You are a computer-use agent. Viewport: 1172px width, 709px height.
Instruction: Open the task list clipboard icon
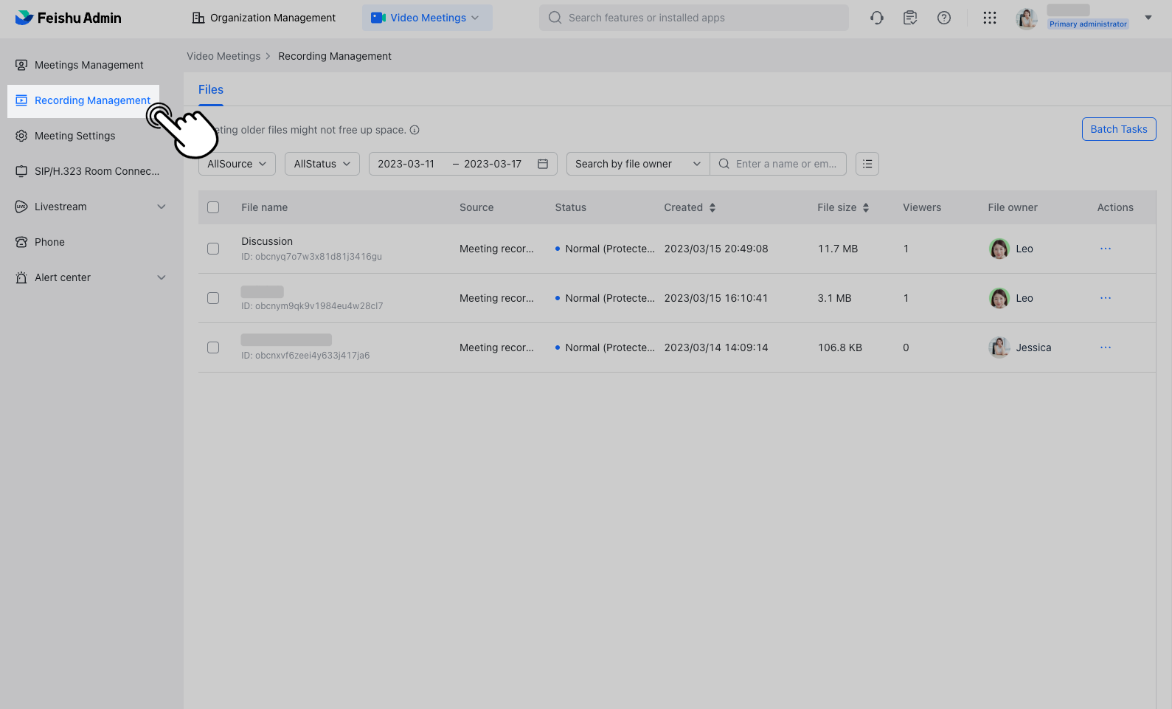[x=910, y=18]
